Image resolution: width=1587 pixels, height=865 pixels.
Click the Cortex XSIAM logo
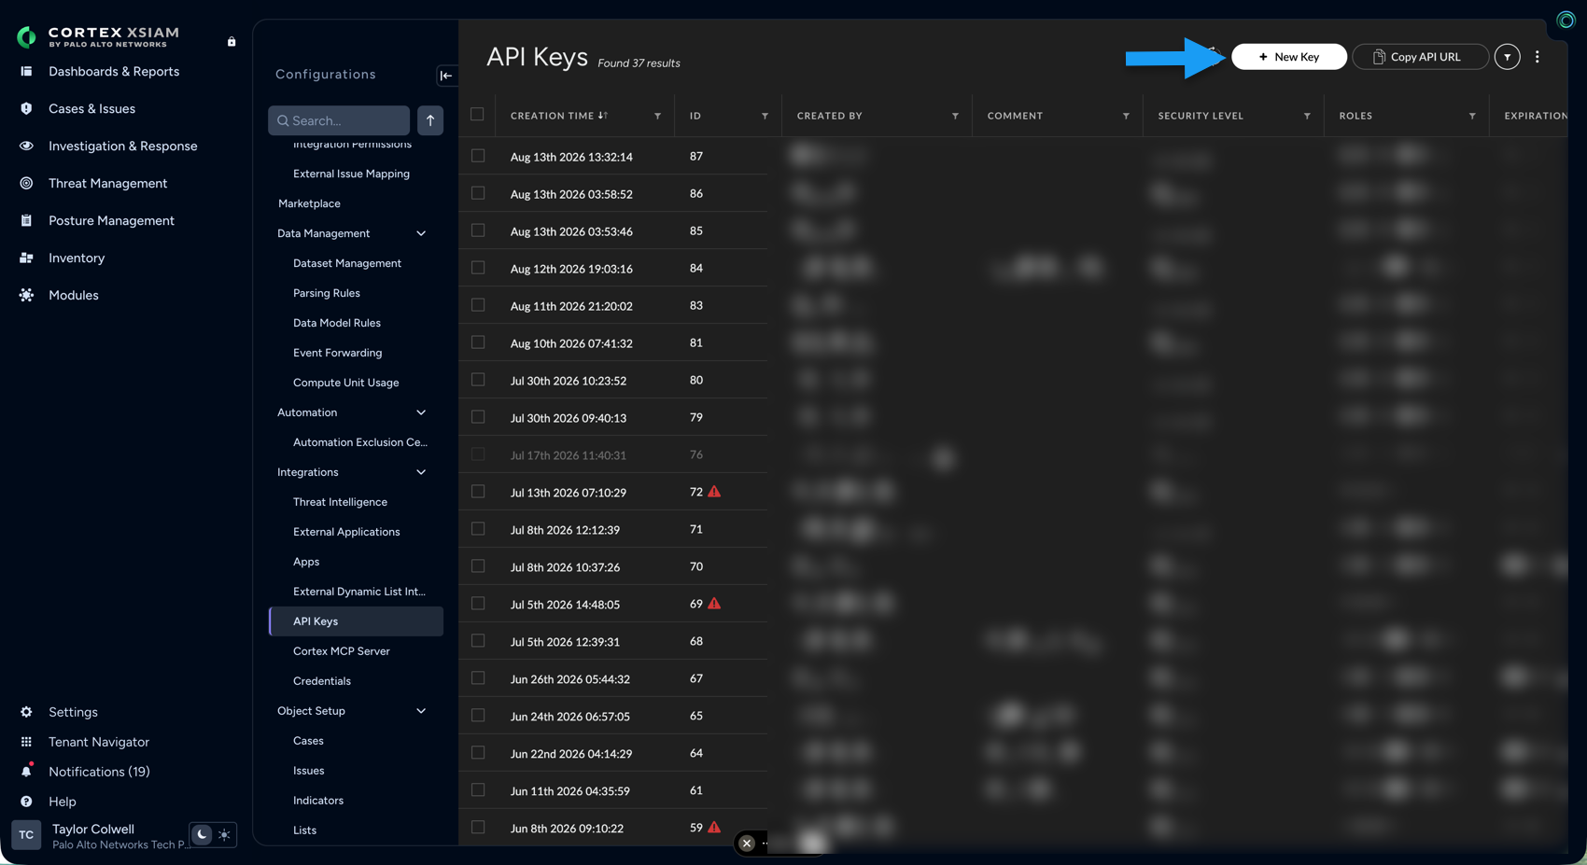[x=98, y=36]
